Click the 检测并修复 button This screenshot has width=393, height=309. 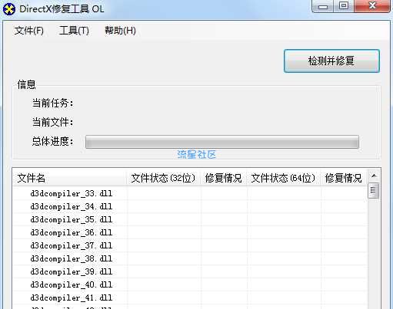(331, 61)
